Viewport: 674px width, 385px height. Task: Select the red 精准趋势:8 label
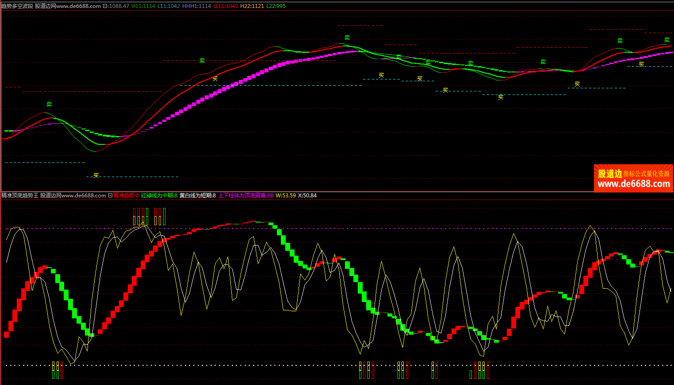coord(126,196)
